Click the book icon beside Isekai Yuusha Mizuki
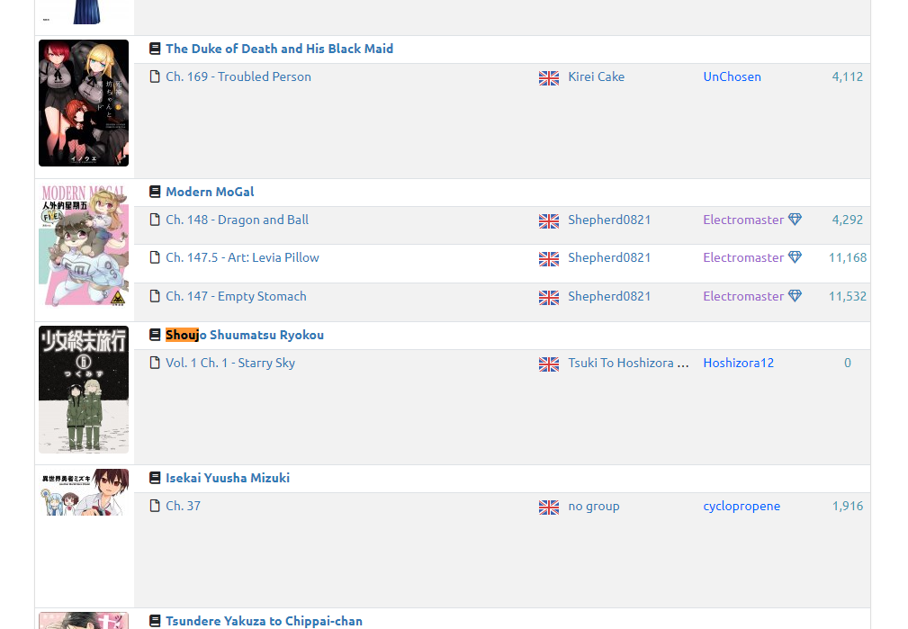Image resolution: width=908 pixels, height=629 pixels. point(155,478)
